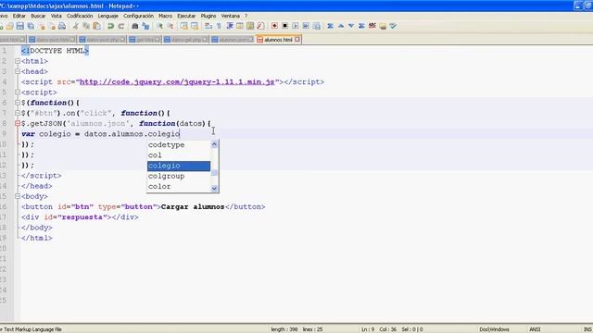Viewport: 593px width, 333px height.
Task: Open the Buscar menu
Action: coord(38,16)
